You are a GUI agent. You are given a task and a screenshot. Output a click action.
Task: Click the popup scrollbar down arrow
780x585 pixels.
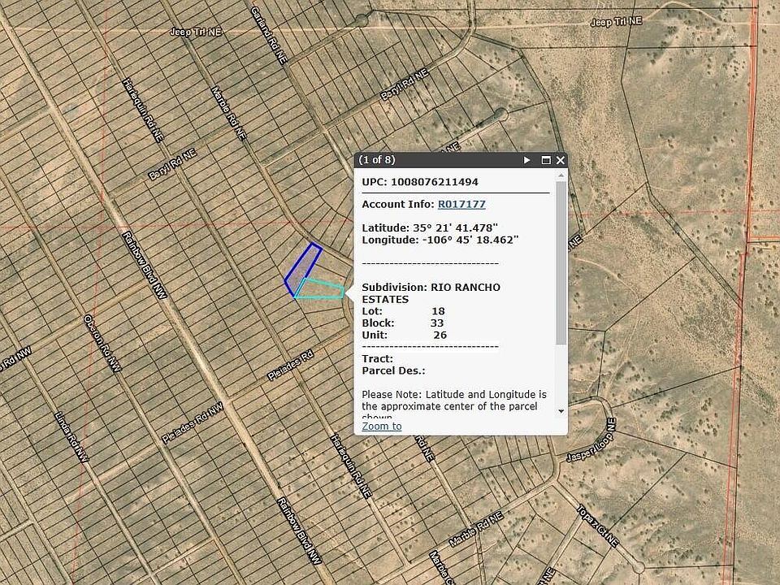coord(561,411)
